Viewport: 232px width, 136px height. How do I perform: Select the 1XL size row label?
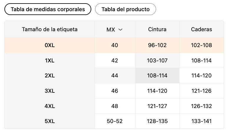(49, 61)
